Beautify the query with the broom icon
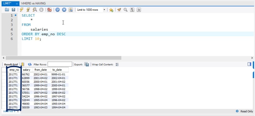This screenshot has width=255, height=116. coord(119,10)
